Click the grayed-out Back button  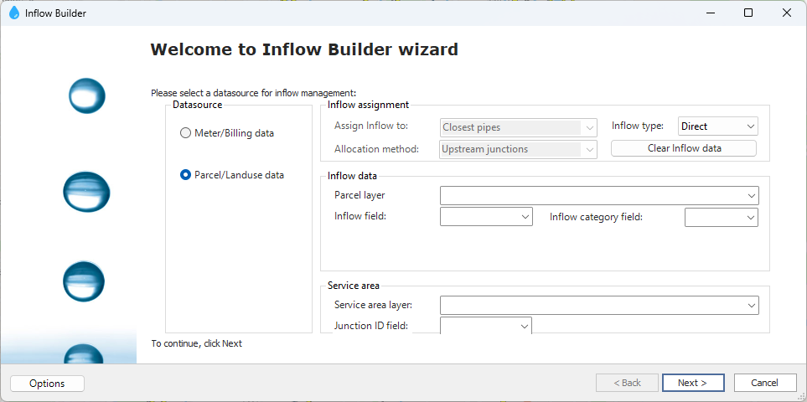coord(627,383)
